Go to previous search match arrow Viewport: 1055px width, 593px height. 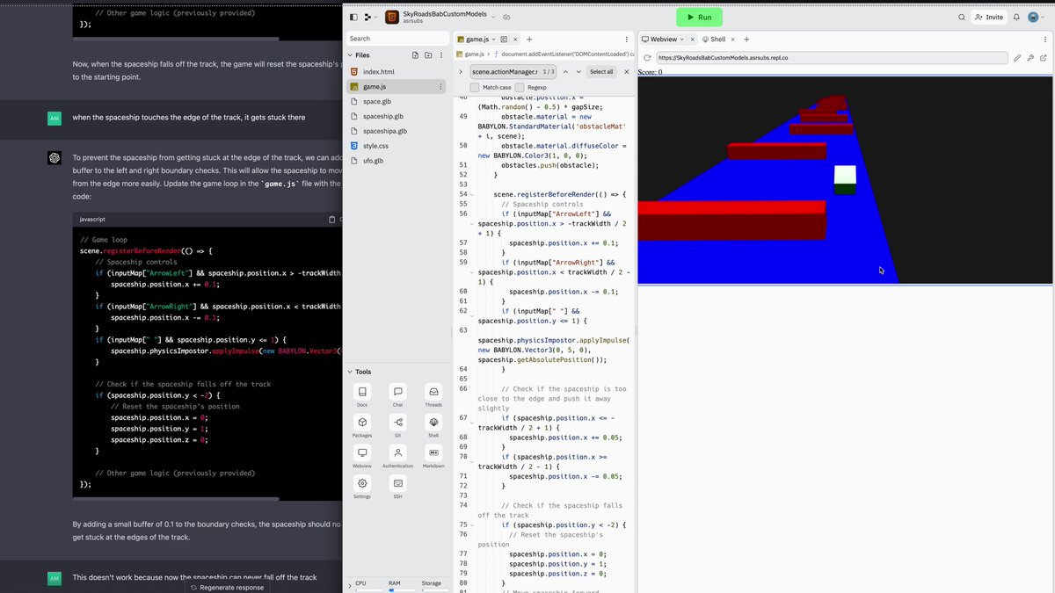[x=565, y=72]
